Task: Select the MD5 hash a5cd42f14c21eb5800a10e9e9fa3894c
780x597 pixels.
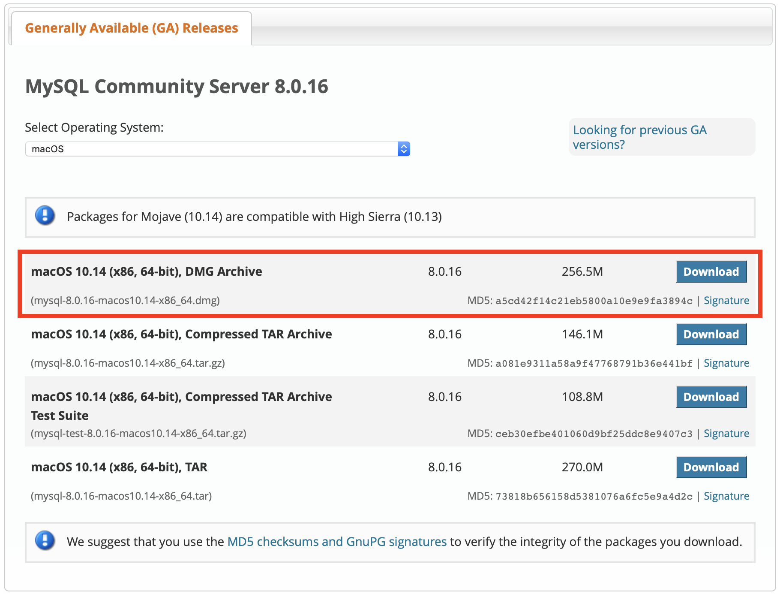Action: [x=594, y=301]
